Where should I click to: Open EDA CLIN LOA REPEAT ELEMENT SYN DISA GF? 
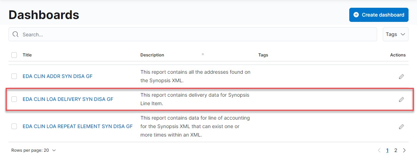[77, 126]
